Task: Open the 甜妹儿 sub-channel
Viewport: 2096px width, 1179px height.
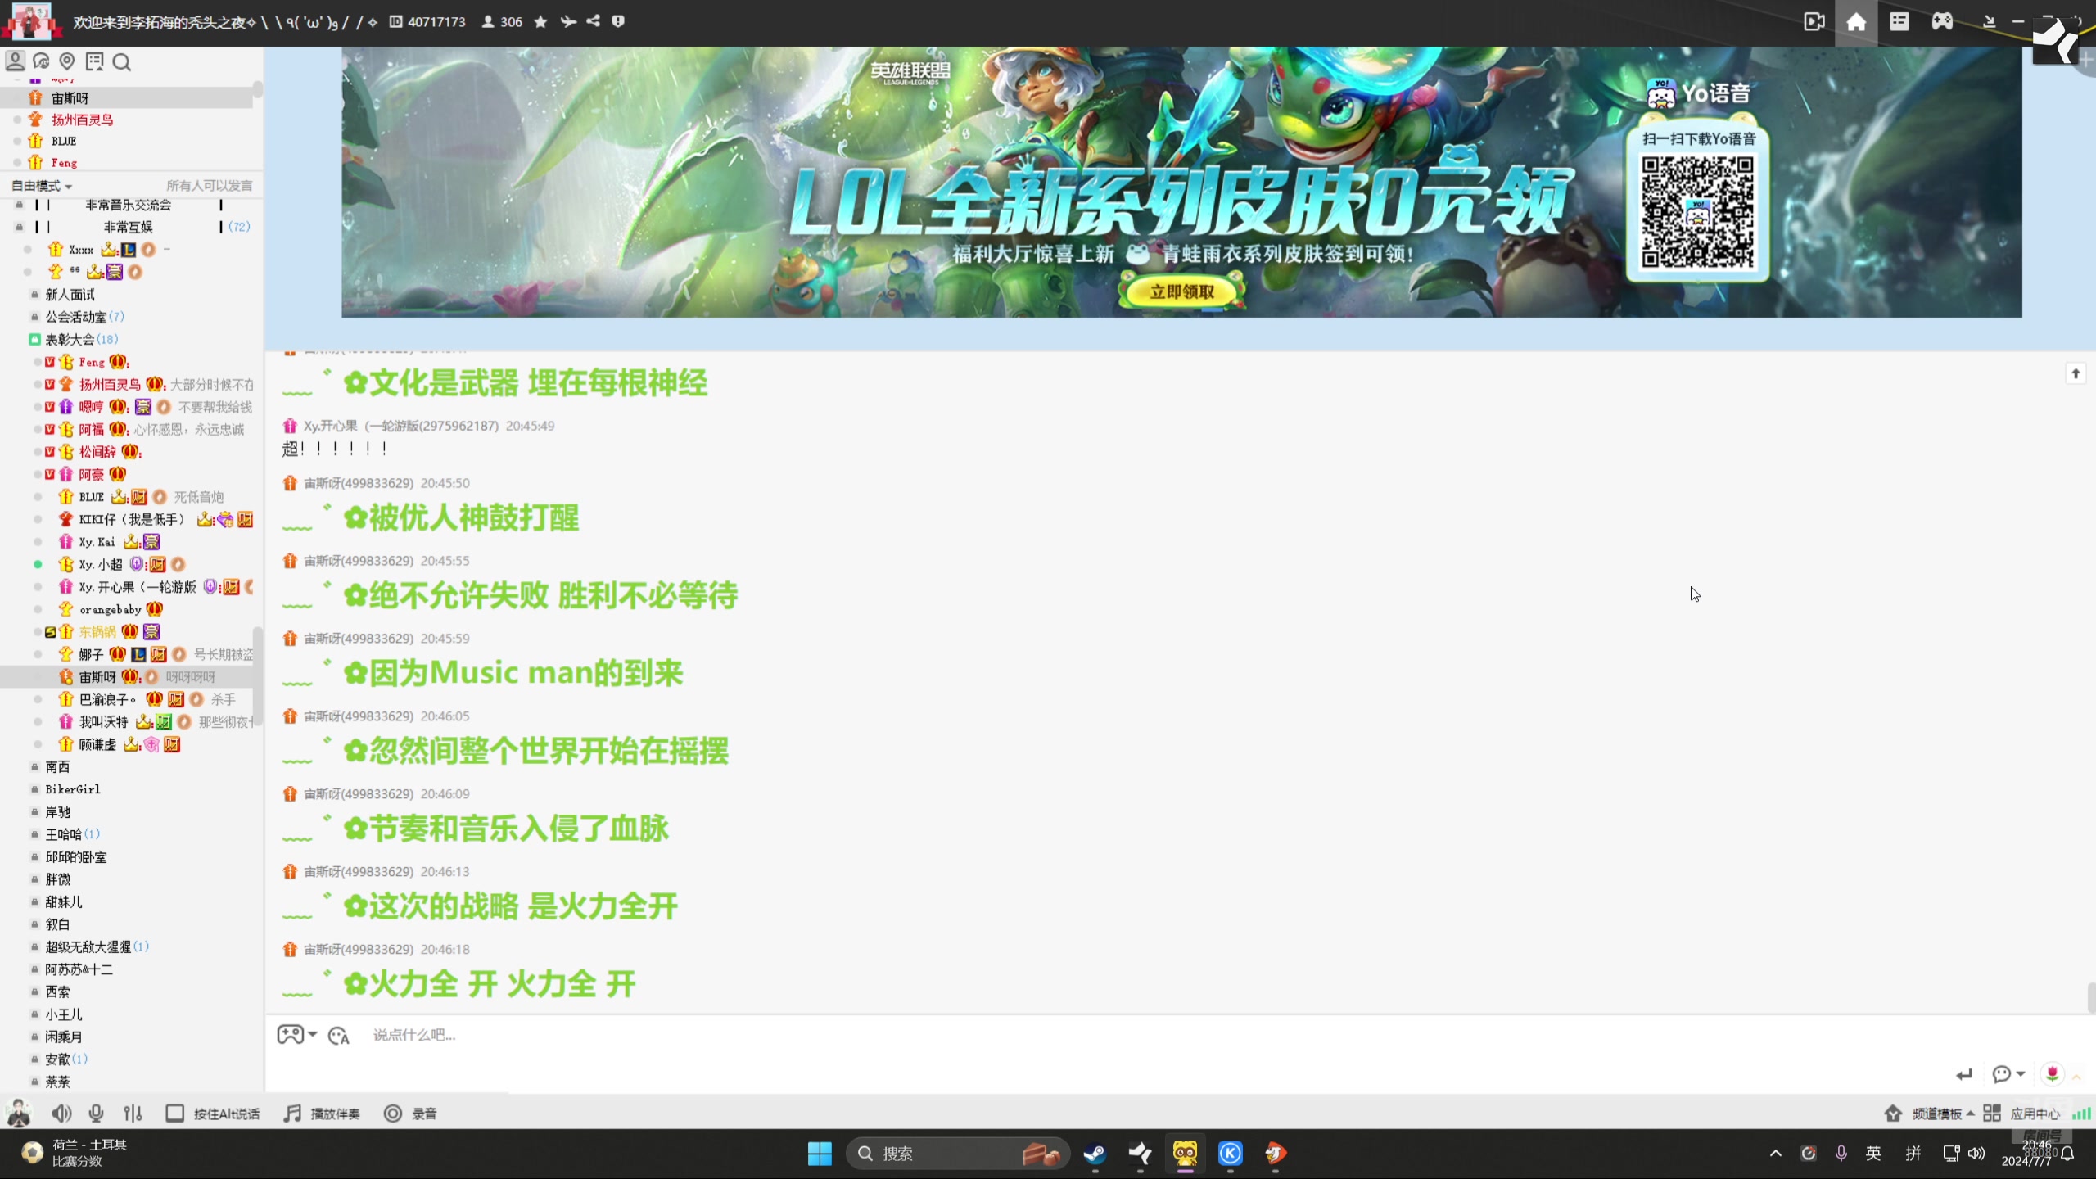Action: [63, 902]
